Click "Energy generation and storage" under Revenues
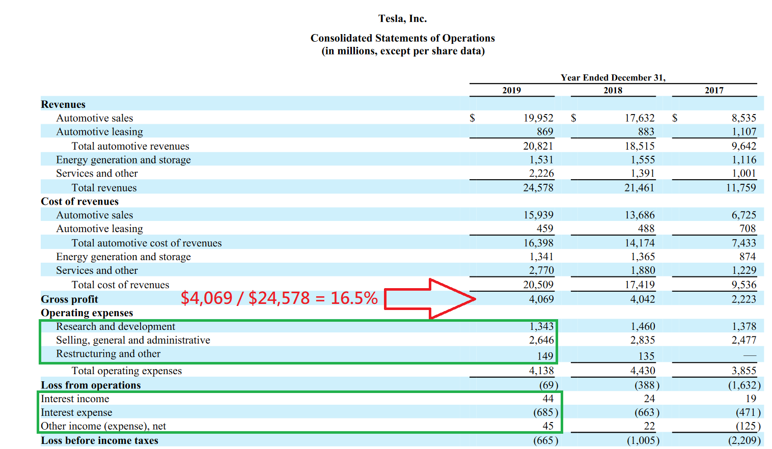 tap(123, 160)
